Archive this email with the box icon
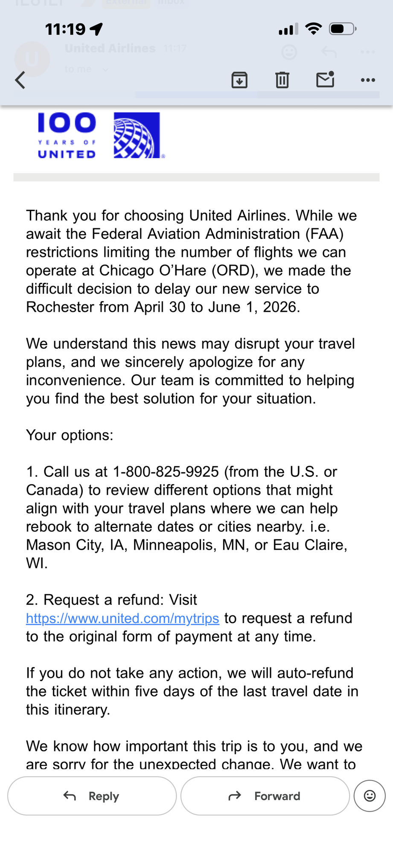 pos(239,80)
